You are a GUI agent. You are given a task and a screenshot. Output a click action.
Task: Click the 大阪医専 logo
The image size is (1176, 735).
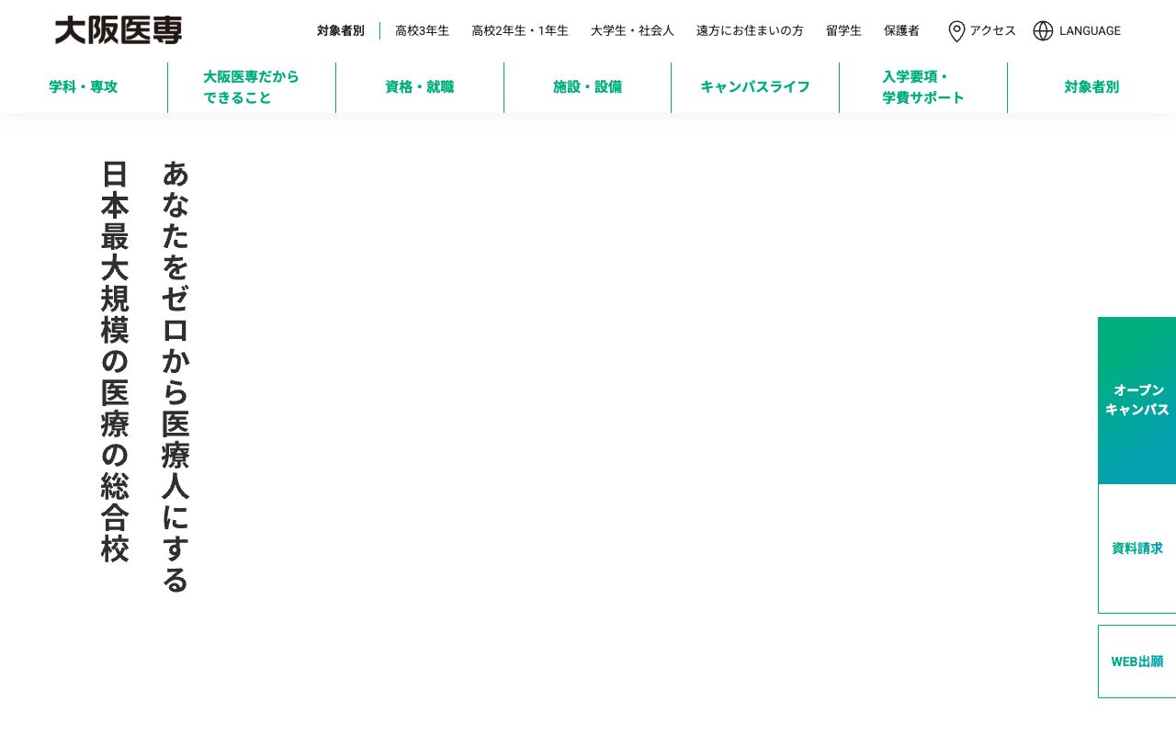click(118, 30)
